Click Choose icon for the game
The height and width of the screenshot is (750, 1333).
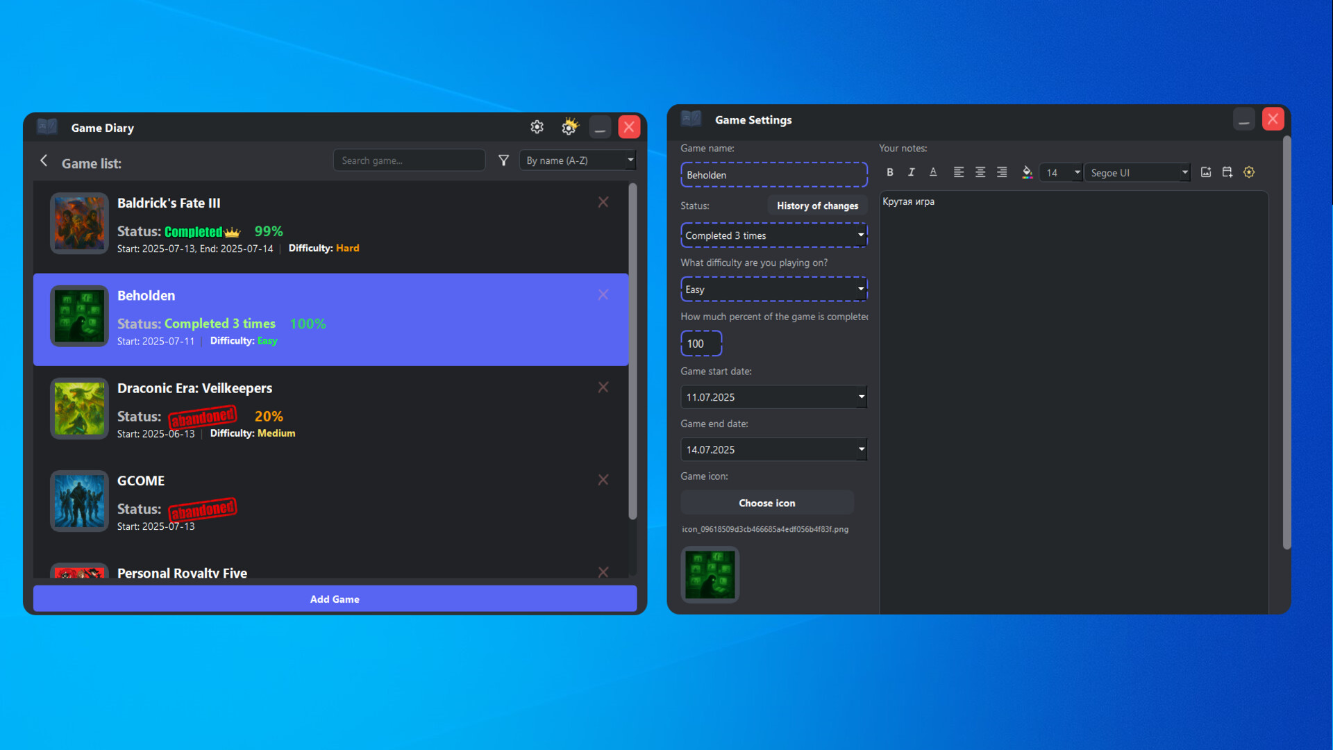(766, 502)
